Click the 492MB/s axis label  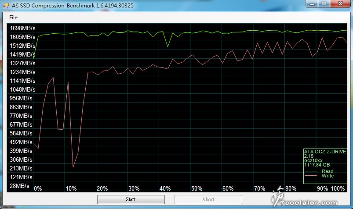tap(21, 142)
